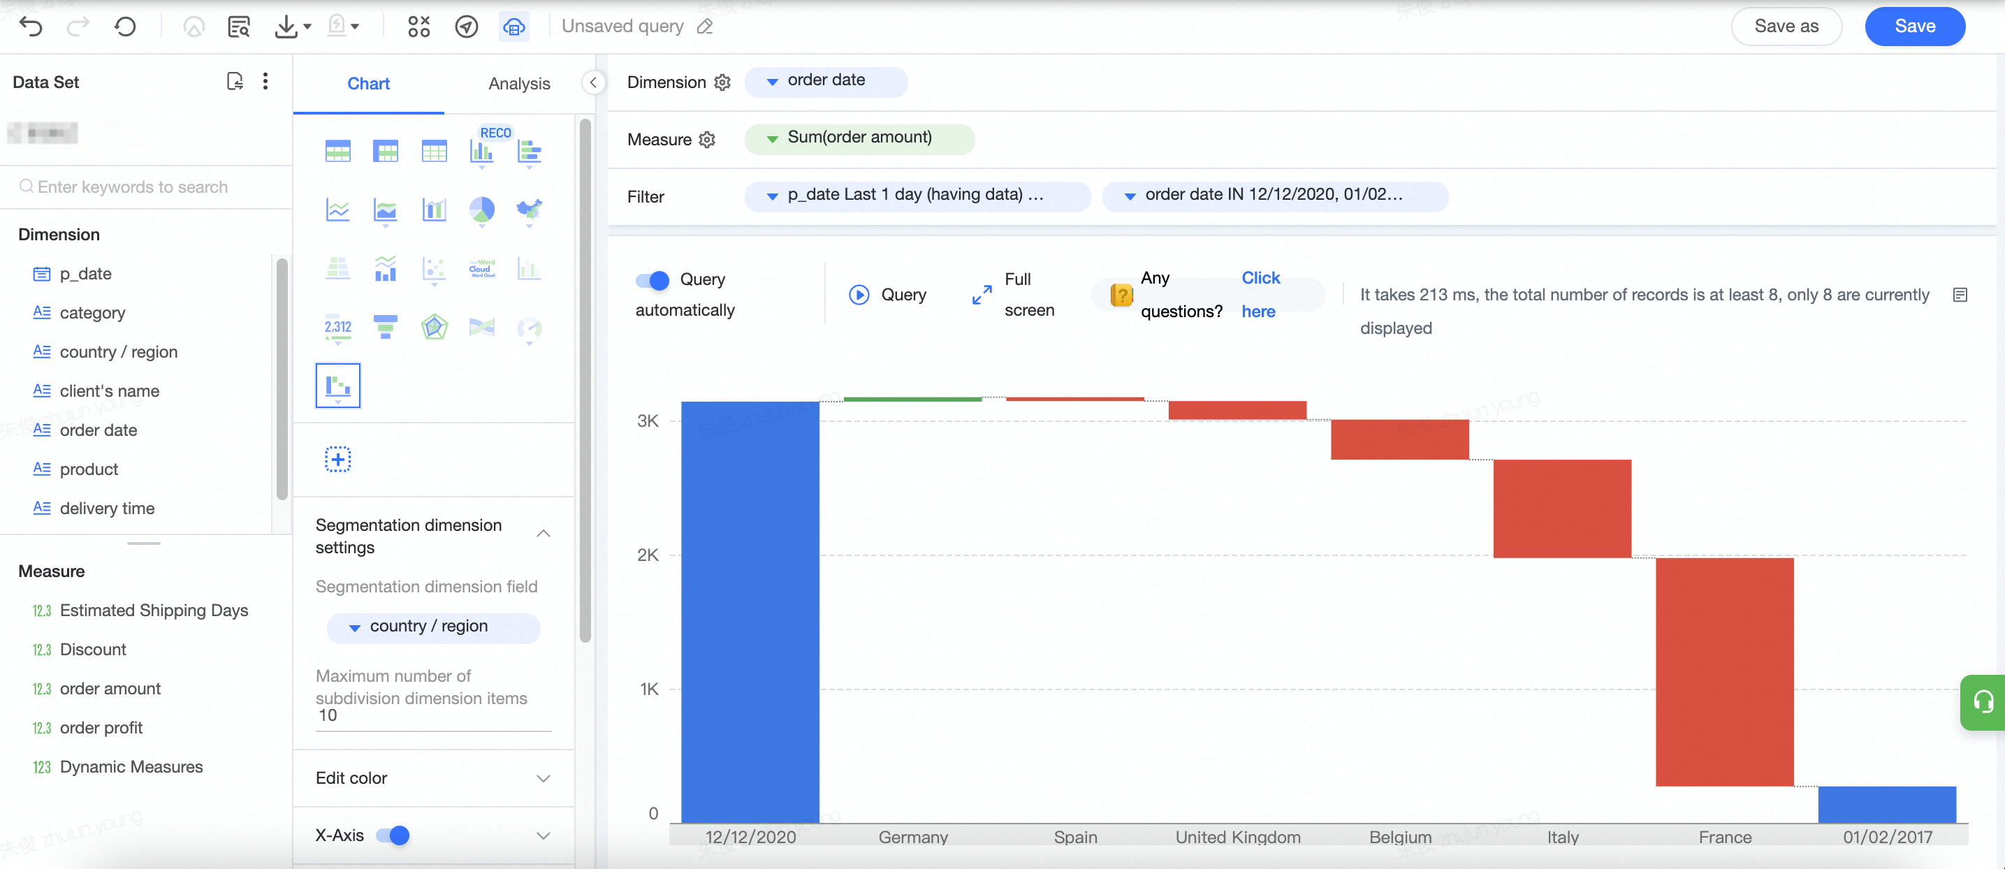Screen dimensions: 2005x869
Task: Select the order profit measure
Action: click(102, 728)
